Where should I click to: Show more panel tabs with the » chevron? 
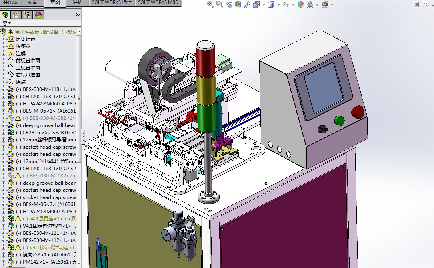(78, 15)
